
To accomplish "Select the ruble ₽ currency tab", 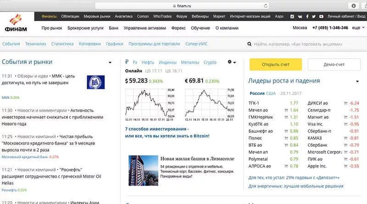I will [x=127, y=62].
